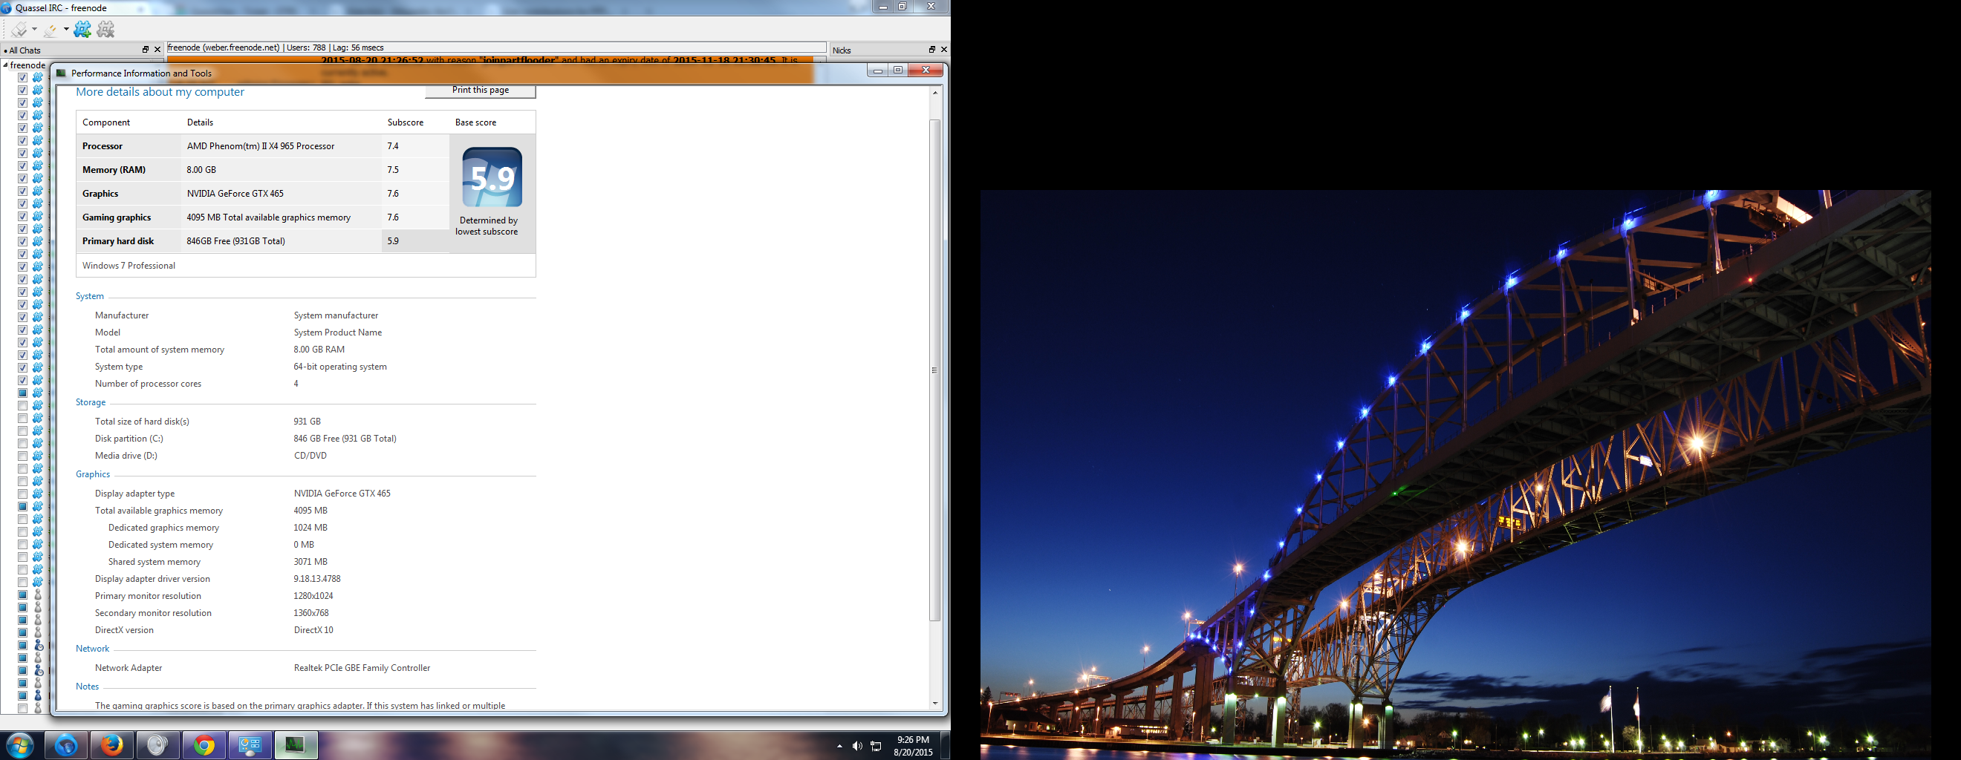Click the 'Subscore' column header

405,122
